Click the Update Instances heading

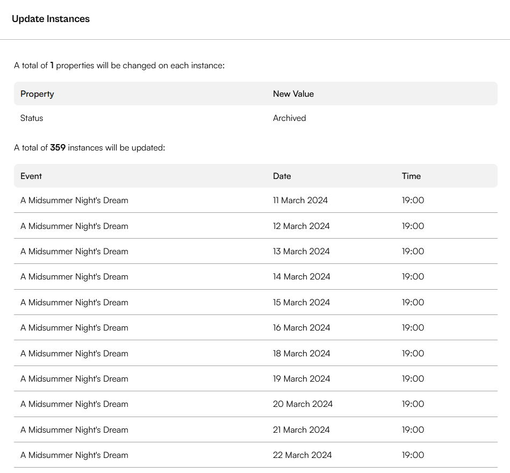click(x=51, y=19)
